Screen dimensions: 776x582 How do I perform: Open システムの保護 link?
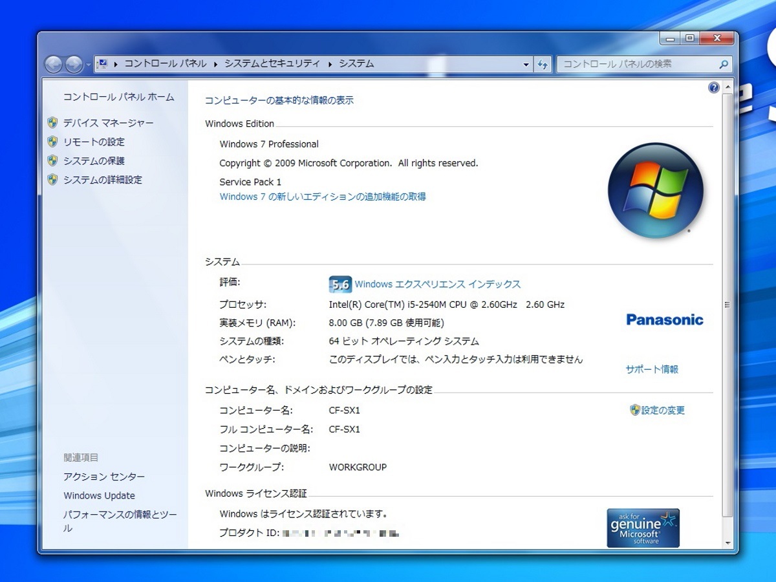94,161
